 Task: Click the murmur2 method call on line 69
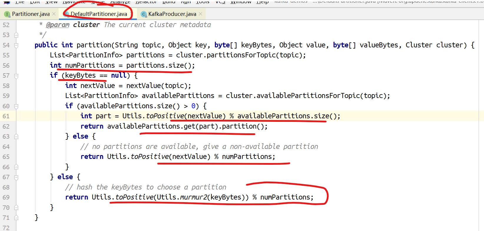[x=193, y=197]
